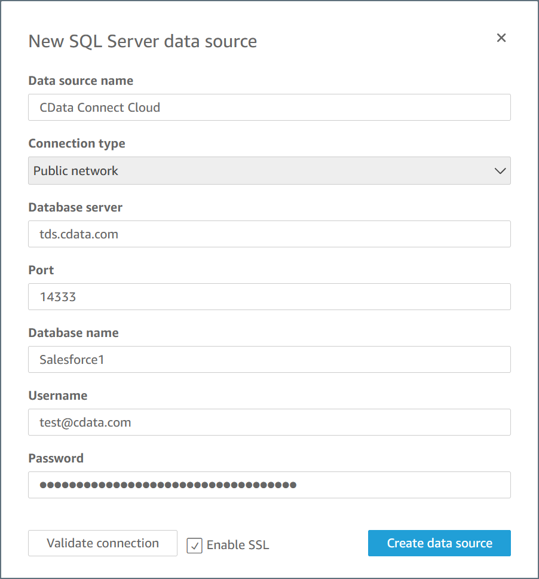Screen dimensions: 539x579
Task: Click the dialog title New SQL Server data source
Action: pyautogui.click(x=143, y=41)
